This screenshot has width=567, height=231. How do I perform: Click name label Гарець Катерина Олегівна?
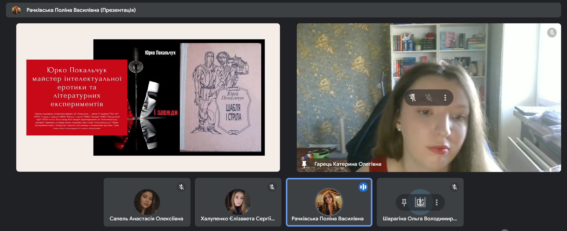pos(348,164)
